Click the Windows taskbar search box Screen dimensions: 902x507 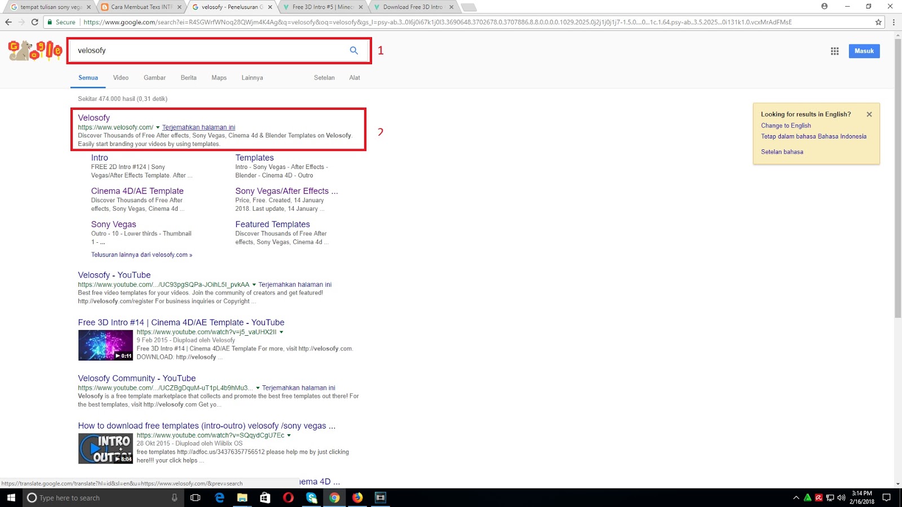[x=103, y=498]
